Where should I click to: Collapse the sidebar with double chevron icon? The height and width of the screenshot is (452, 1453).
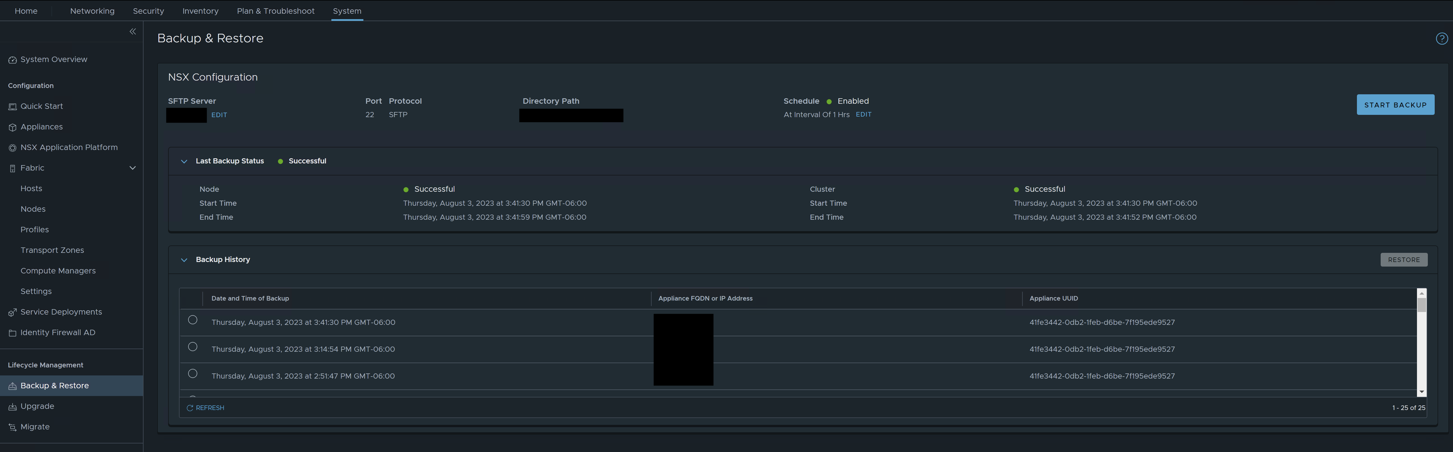[x=133, y=31]
